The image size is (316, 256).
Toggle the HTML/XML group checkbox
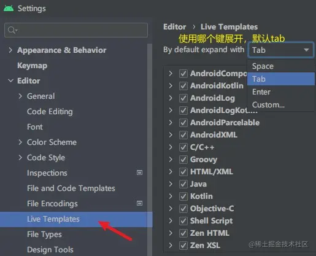tap(183, 172)
